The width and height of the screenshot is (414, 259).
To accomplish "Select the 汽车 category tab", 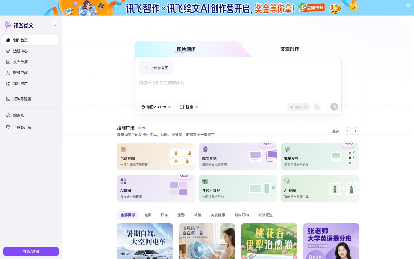I will tap(165, 215).
